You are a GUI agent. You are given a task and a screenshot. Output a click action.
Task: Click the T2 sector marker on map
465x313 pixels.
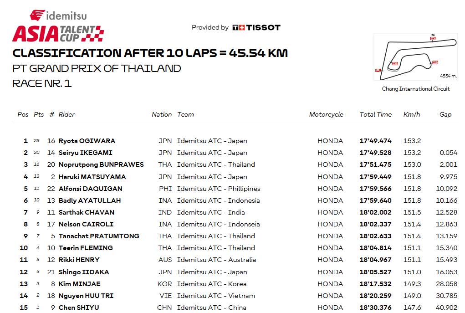[394, 64]
